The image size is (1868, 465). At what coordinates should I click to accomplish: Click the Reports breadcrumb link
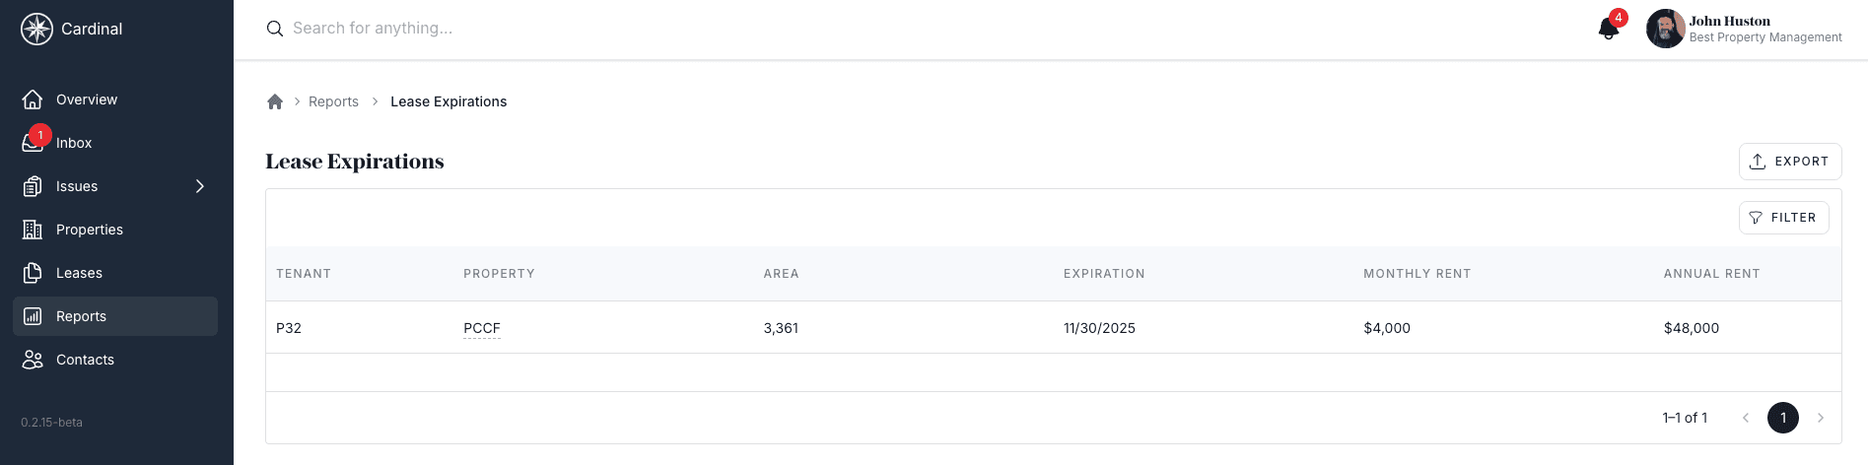333,101
